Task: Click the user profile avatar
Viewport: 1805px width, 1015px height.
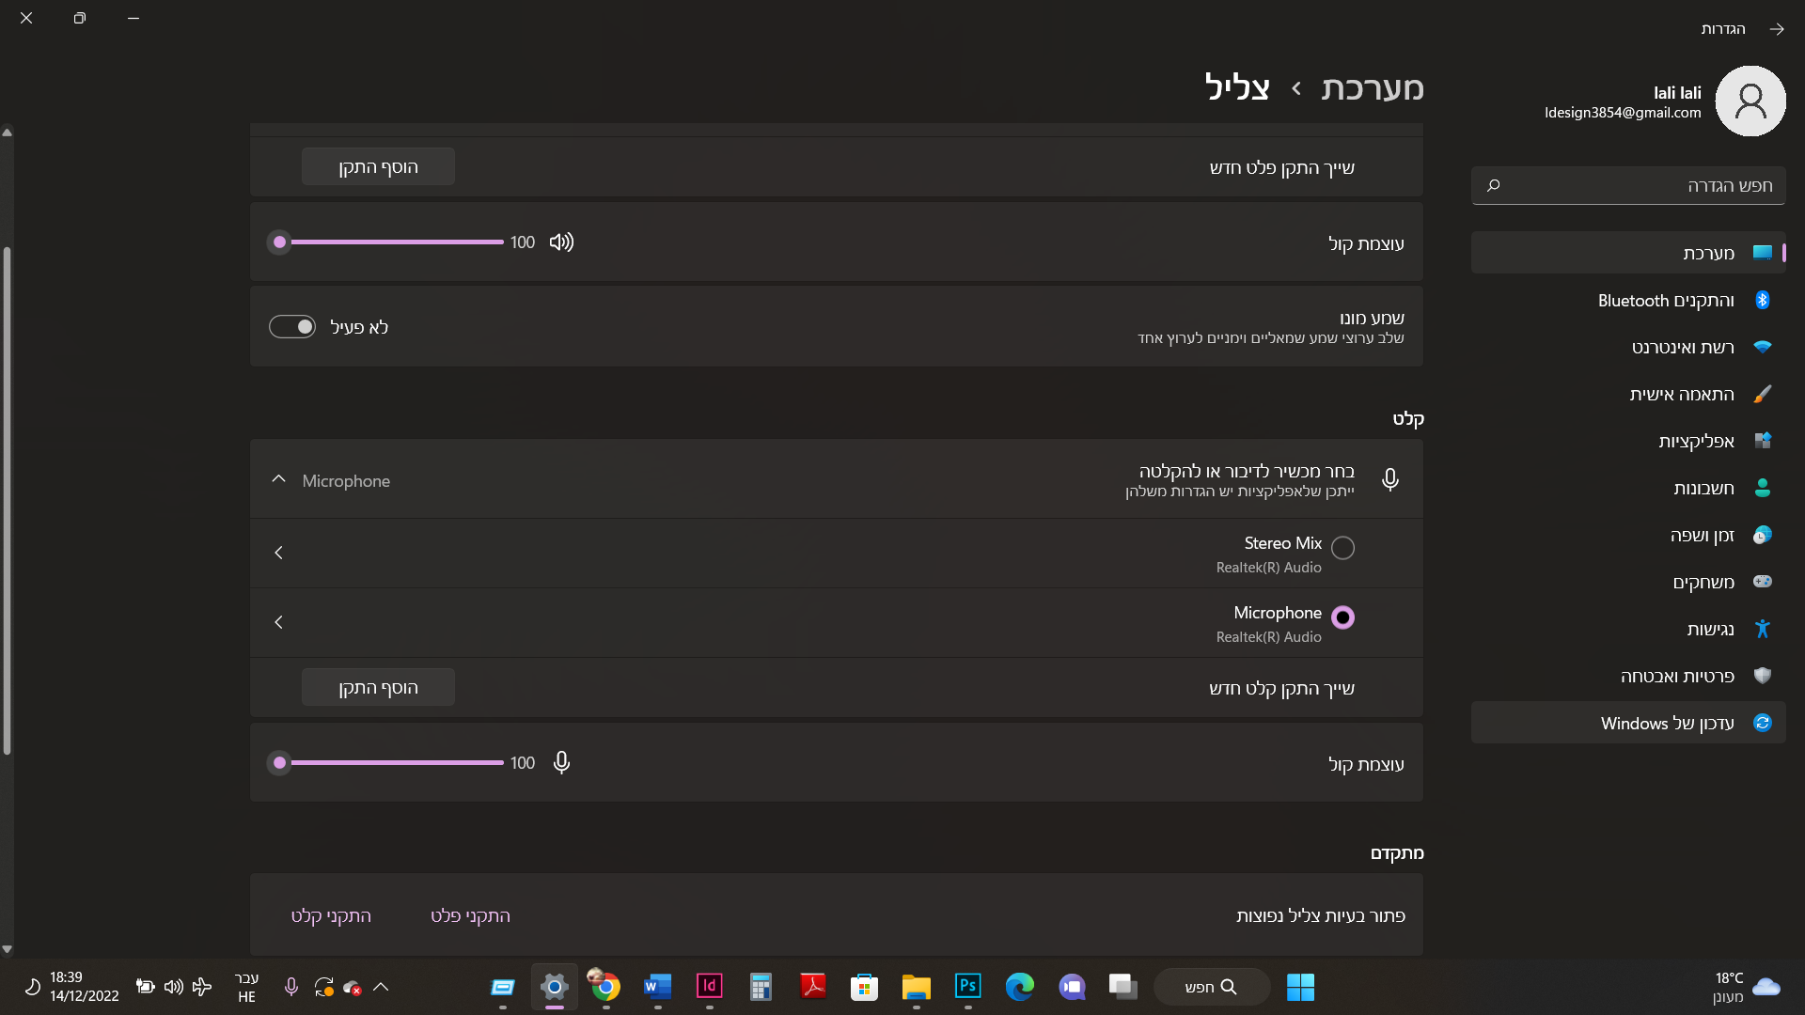Action: pyautogui.click(x=1750, y=101)
